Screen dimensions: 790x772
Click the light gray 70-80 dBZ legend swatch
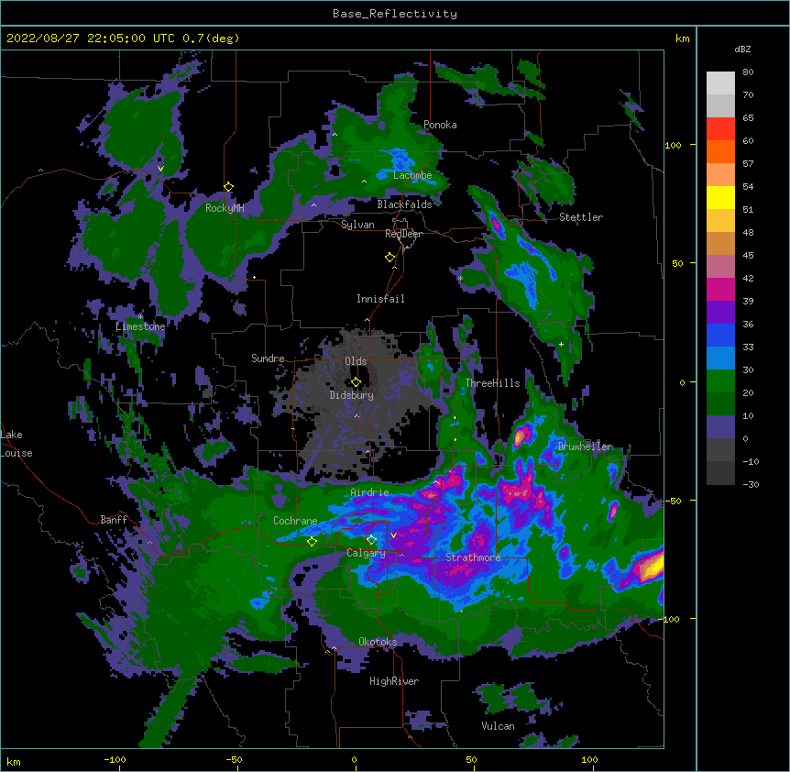tap(720, 83)
